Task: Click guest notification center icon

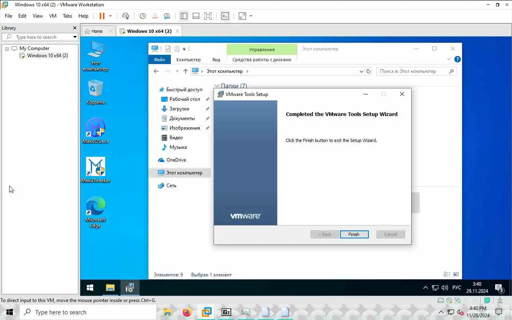Action: click(x=499, y=288)
